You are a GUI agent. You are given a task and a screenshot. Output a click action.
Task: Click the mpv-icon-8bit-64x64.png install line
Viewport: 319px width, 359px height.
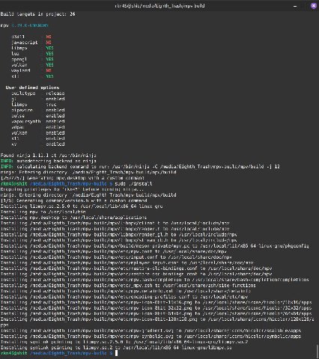(156, 313)
